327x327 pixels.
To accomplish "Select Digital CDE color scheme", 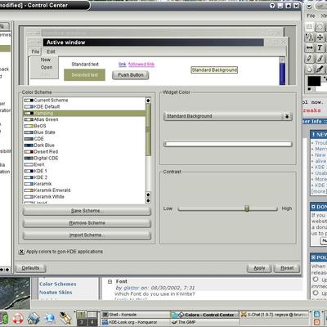I will click(84, 159).
